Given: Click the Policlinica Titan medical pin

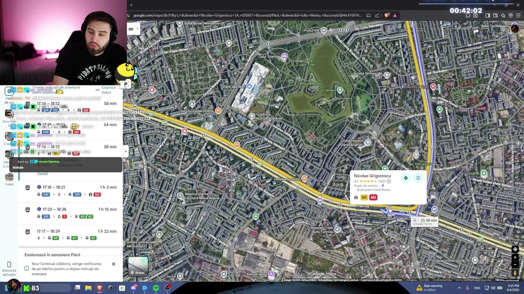Looking at the screenshot, I should [x=433, y=87].
